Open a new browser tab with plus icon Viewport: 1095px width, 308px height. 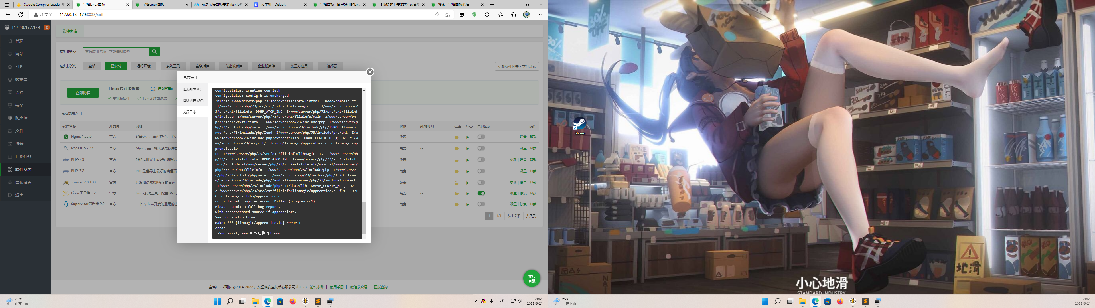pos(492,4)
